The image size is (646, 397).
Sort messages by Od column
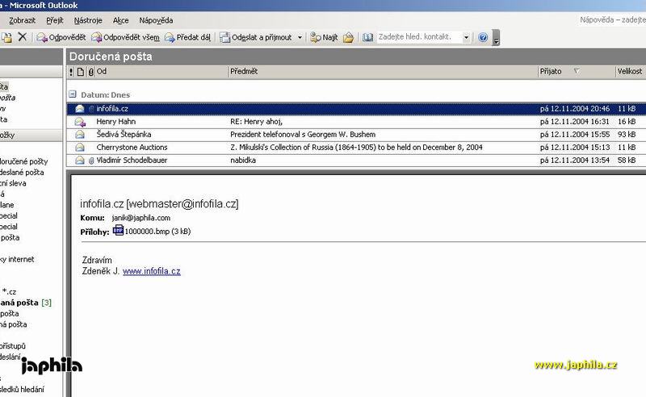[x=161, y=72]
